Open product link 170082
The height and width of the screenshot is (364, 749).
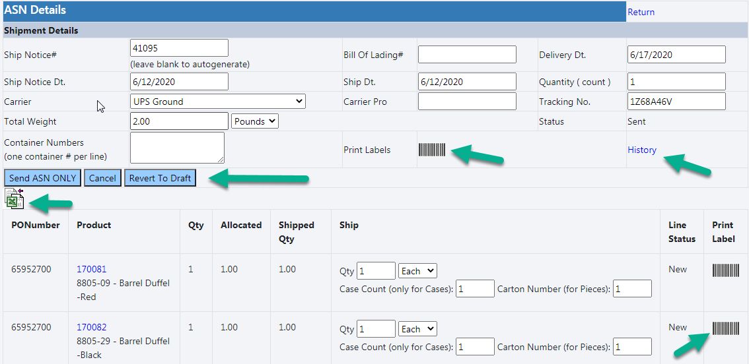pos(91,327)
